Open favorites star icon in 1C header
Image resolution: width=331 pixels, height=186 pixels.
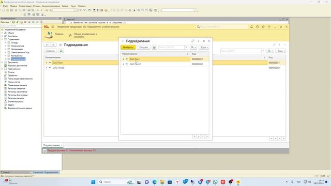[263, 27]
